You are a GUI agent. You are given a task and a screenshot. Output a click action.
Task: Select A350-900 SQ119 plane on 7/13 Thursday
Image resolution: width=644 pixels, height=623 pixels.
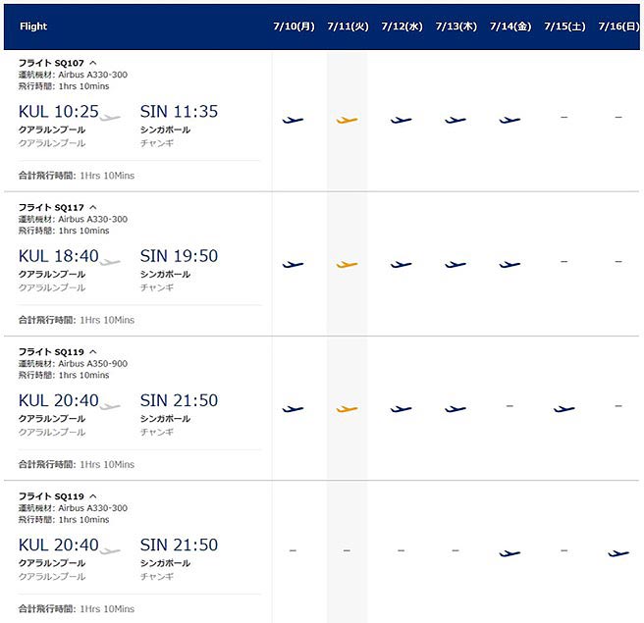[455, 408]
